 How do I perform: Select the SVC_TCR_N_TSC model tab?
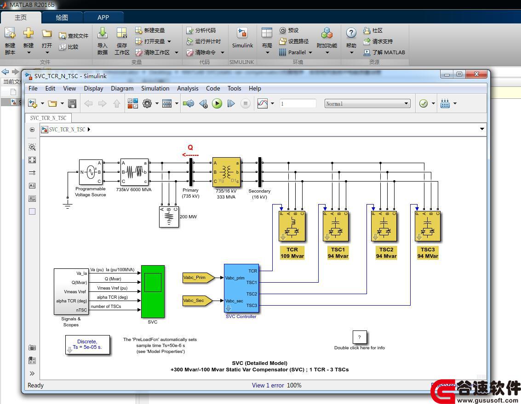pos(48,118)
